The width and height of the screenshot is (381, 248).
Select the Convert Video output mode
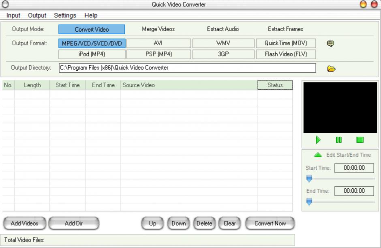tap(92, 29)
